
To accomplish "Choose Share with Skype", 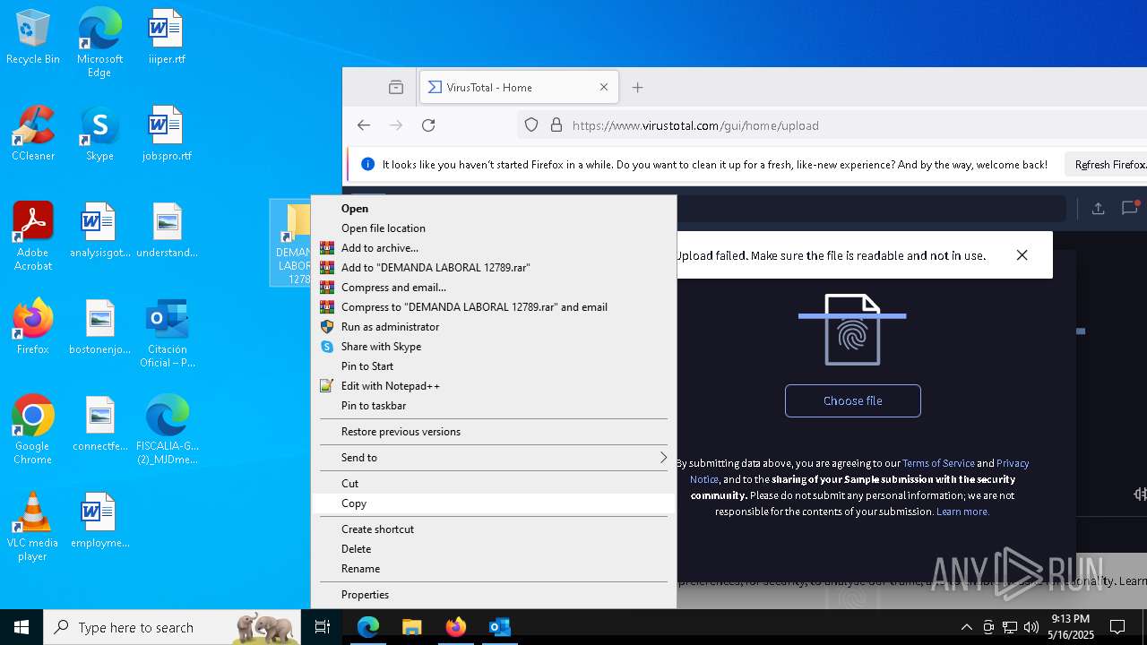I will [x=494, y=347].
